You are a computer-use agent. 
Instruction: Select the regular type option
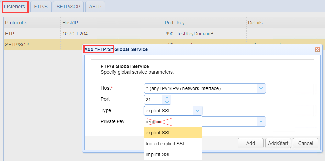[153, 122]
